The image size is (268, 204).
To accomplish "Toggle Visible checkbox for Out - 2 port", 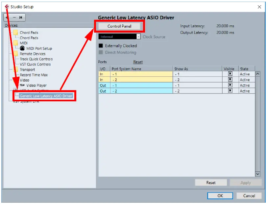I will [x=230, y=90].
